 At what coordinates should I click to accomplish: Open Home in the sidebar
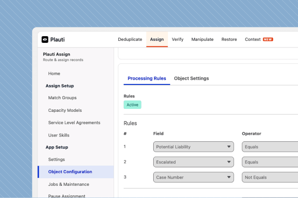tap(54, 74)
